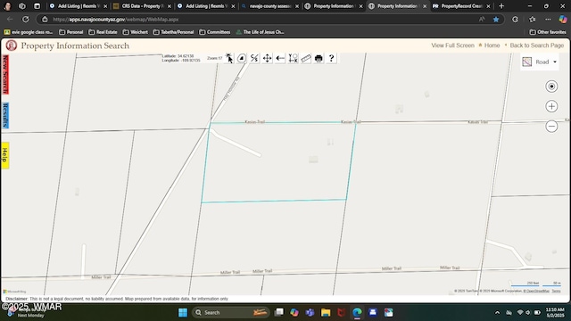571x321 pixels.
Task: Click View Full Screen link
Action: click(x=452, y=45)
